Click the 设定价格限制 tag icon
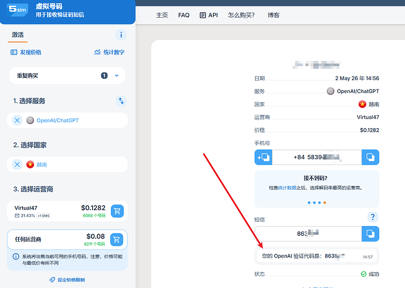405x288 pixels. (x=52, y=280)
